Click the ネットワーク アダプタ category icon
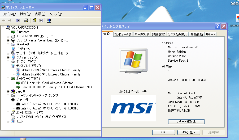This screenshot has height=140, width=239. point(13,79)
